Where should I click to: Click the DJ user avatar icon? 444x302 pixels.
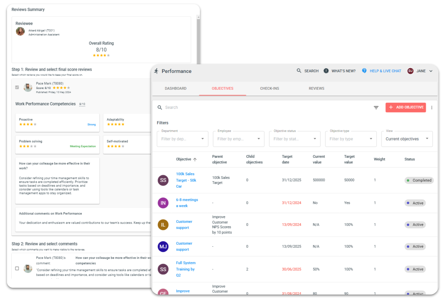point(410,71)
